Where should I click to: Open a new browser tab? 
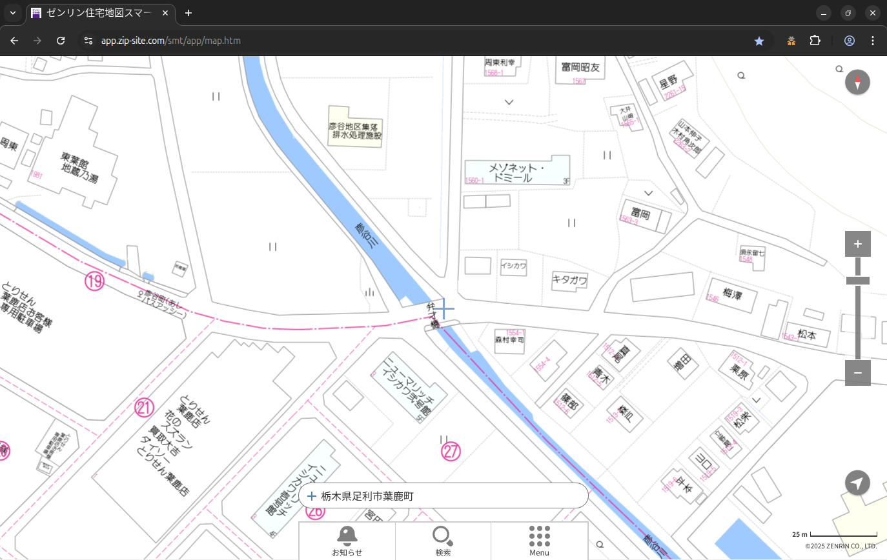[x=189, y=13]
